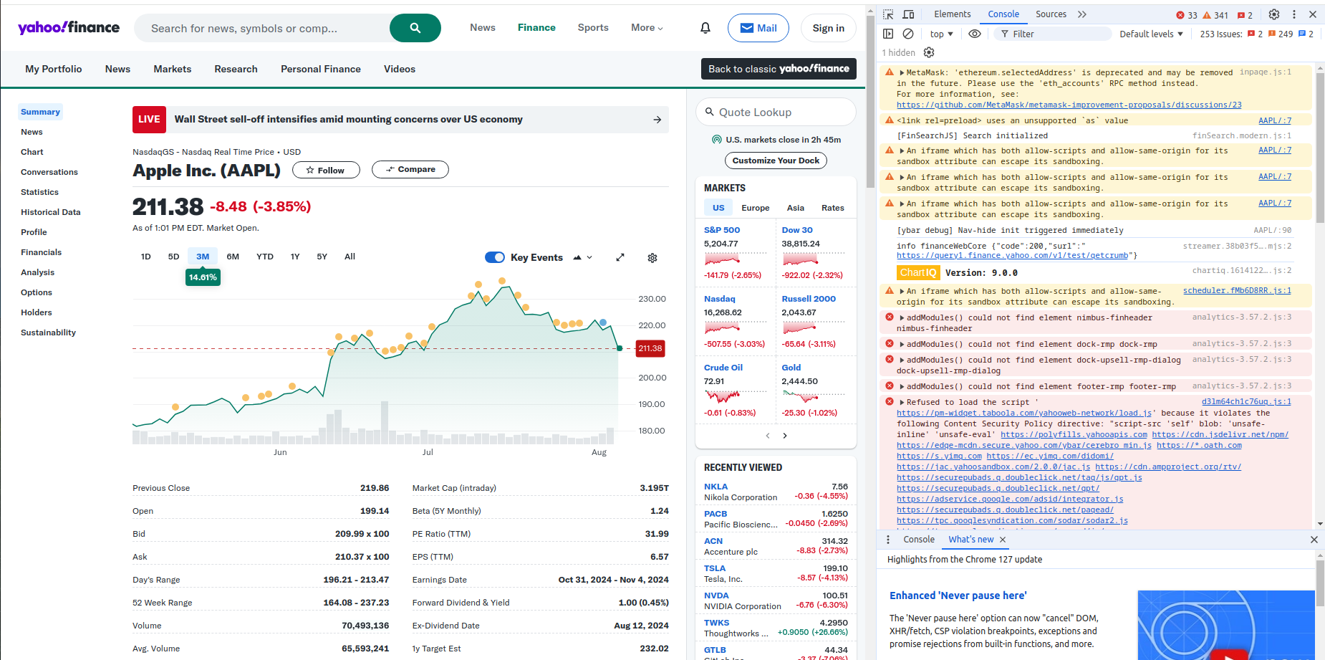Click the green search magnifier button
The image size is (1325, 660).
(415, 28)
